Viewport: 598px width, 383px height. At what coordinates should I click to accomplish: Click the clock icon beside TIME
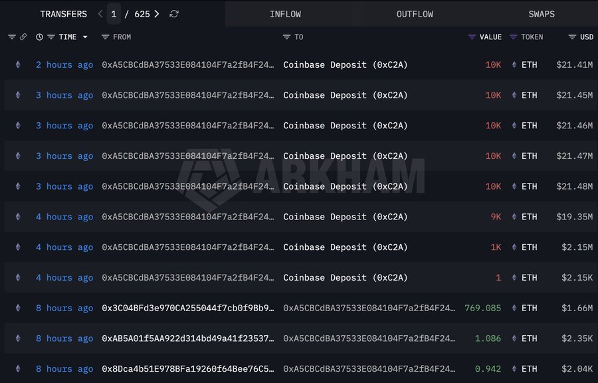pyautogui.click(x=40, y=37)
